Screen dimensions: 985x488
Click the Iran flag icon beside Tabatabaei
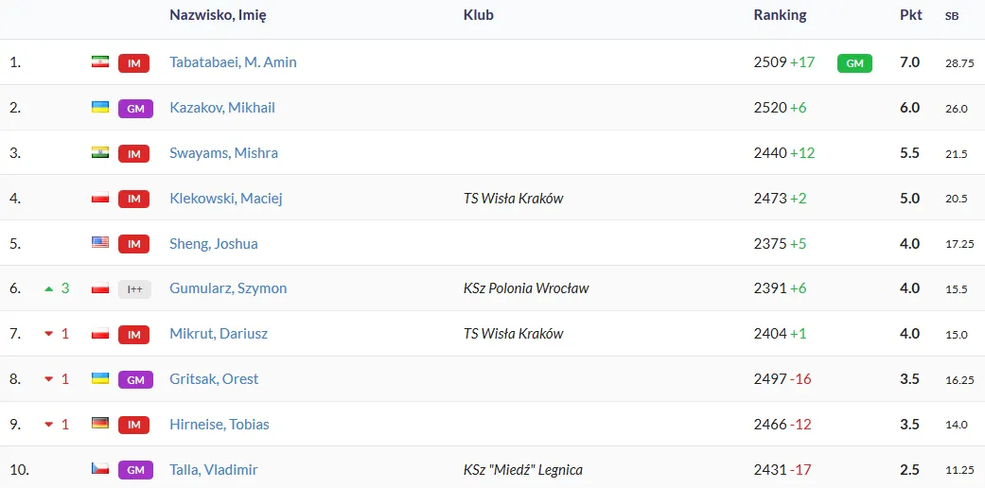100,62
